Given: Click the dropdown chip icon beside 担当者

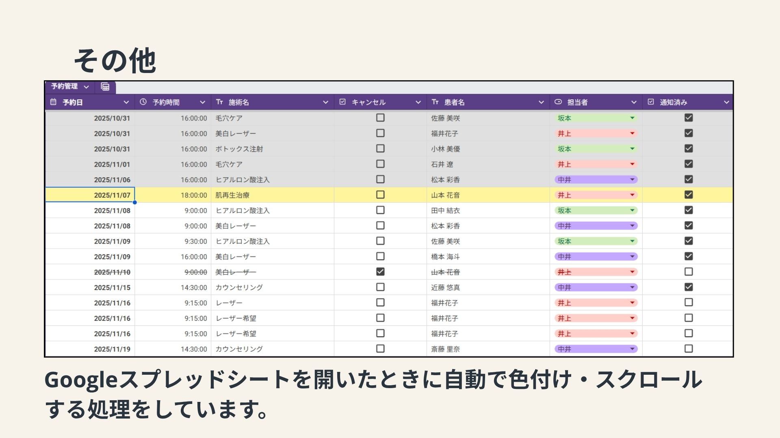Looking at the screenshot, I should (558, 102).
